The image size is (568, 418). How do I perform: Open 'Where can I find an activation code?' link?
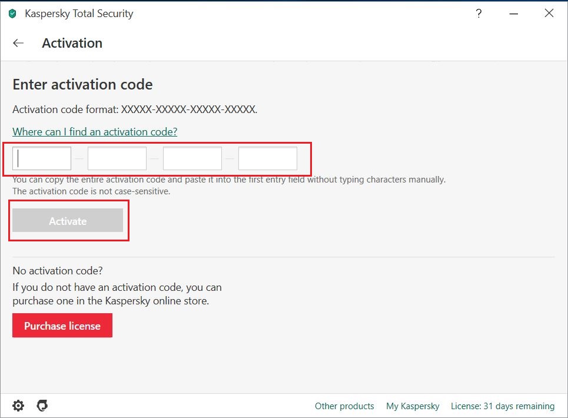point(95,132)
